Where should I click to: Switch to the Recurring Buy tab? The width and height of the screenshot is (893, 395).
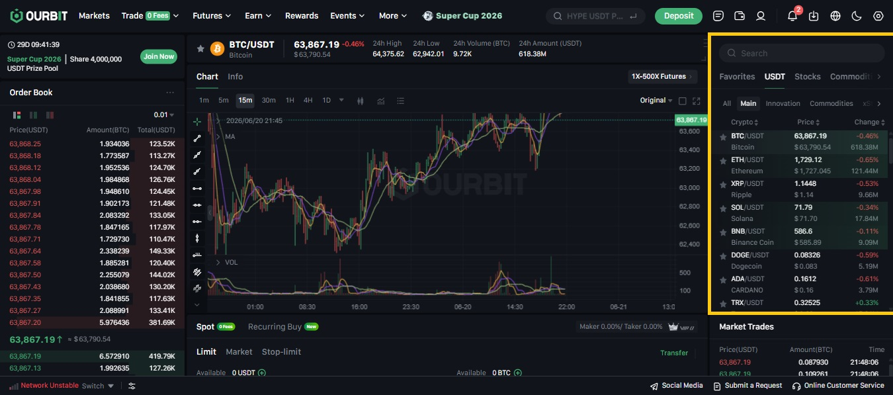click(283, 327)
